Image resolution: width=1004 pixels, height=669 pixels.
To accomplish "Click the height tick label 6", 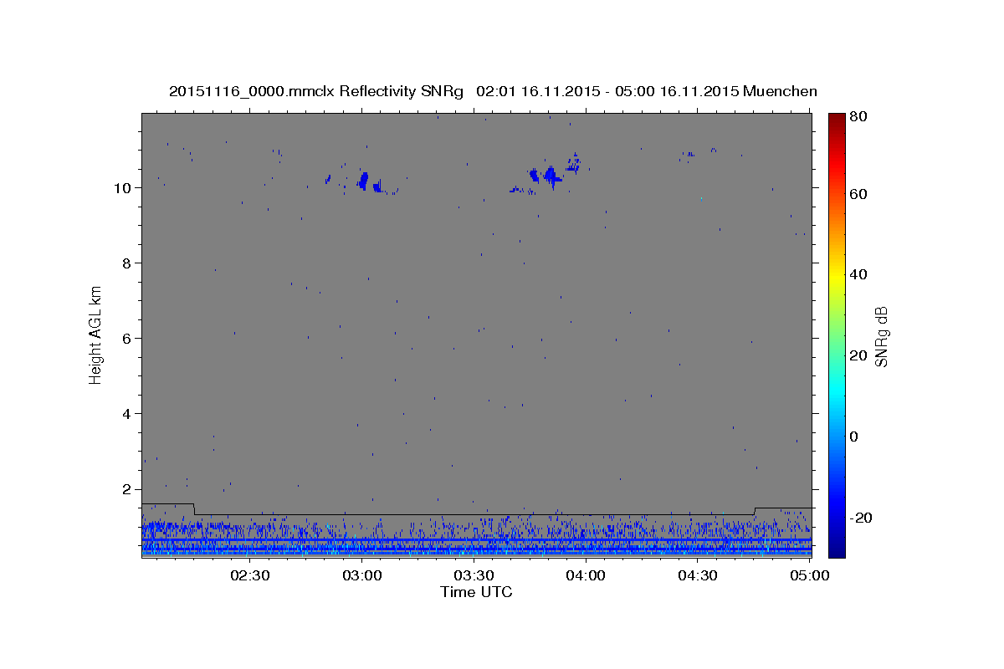I will tap(125, 338).
